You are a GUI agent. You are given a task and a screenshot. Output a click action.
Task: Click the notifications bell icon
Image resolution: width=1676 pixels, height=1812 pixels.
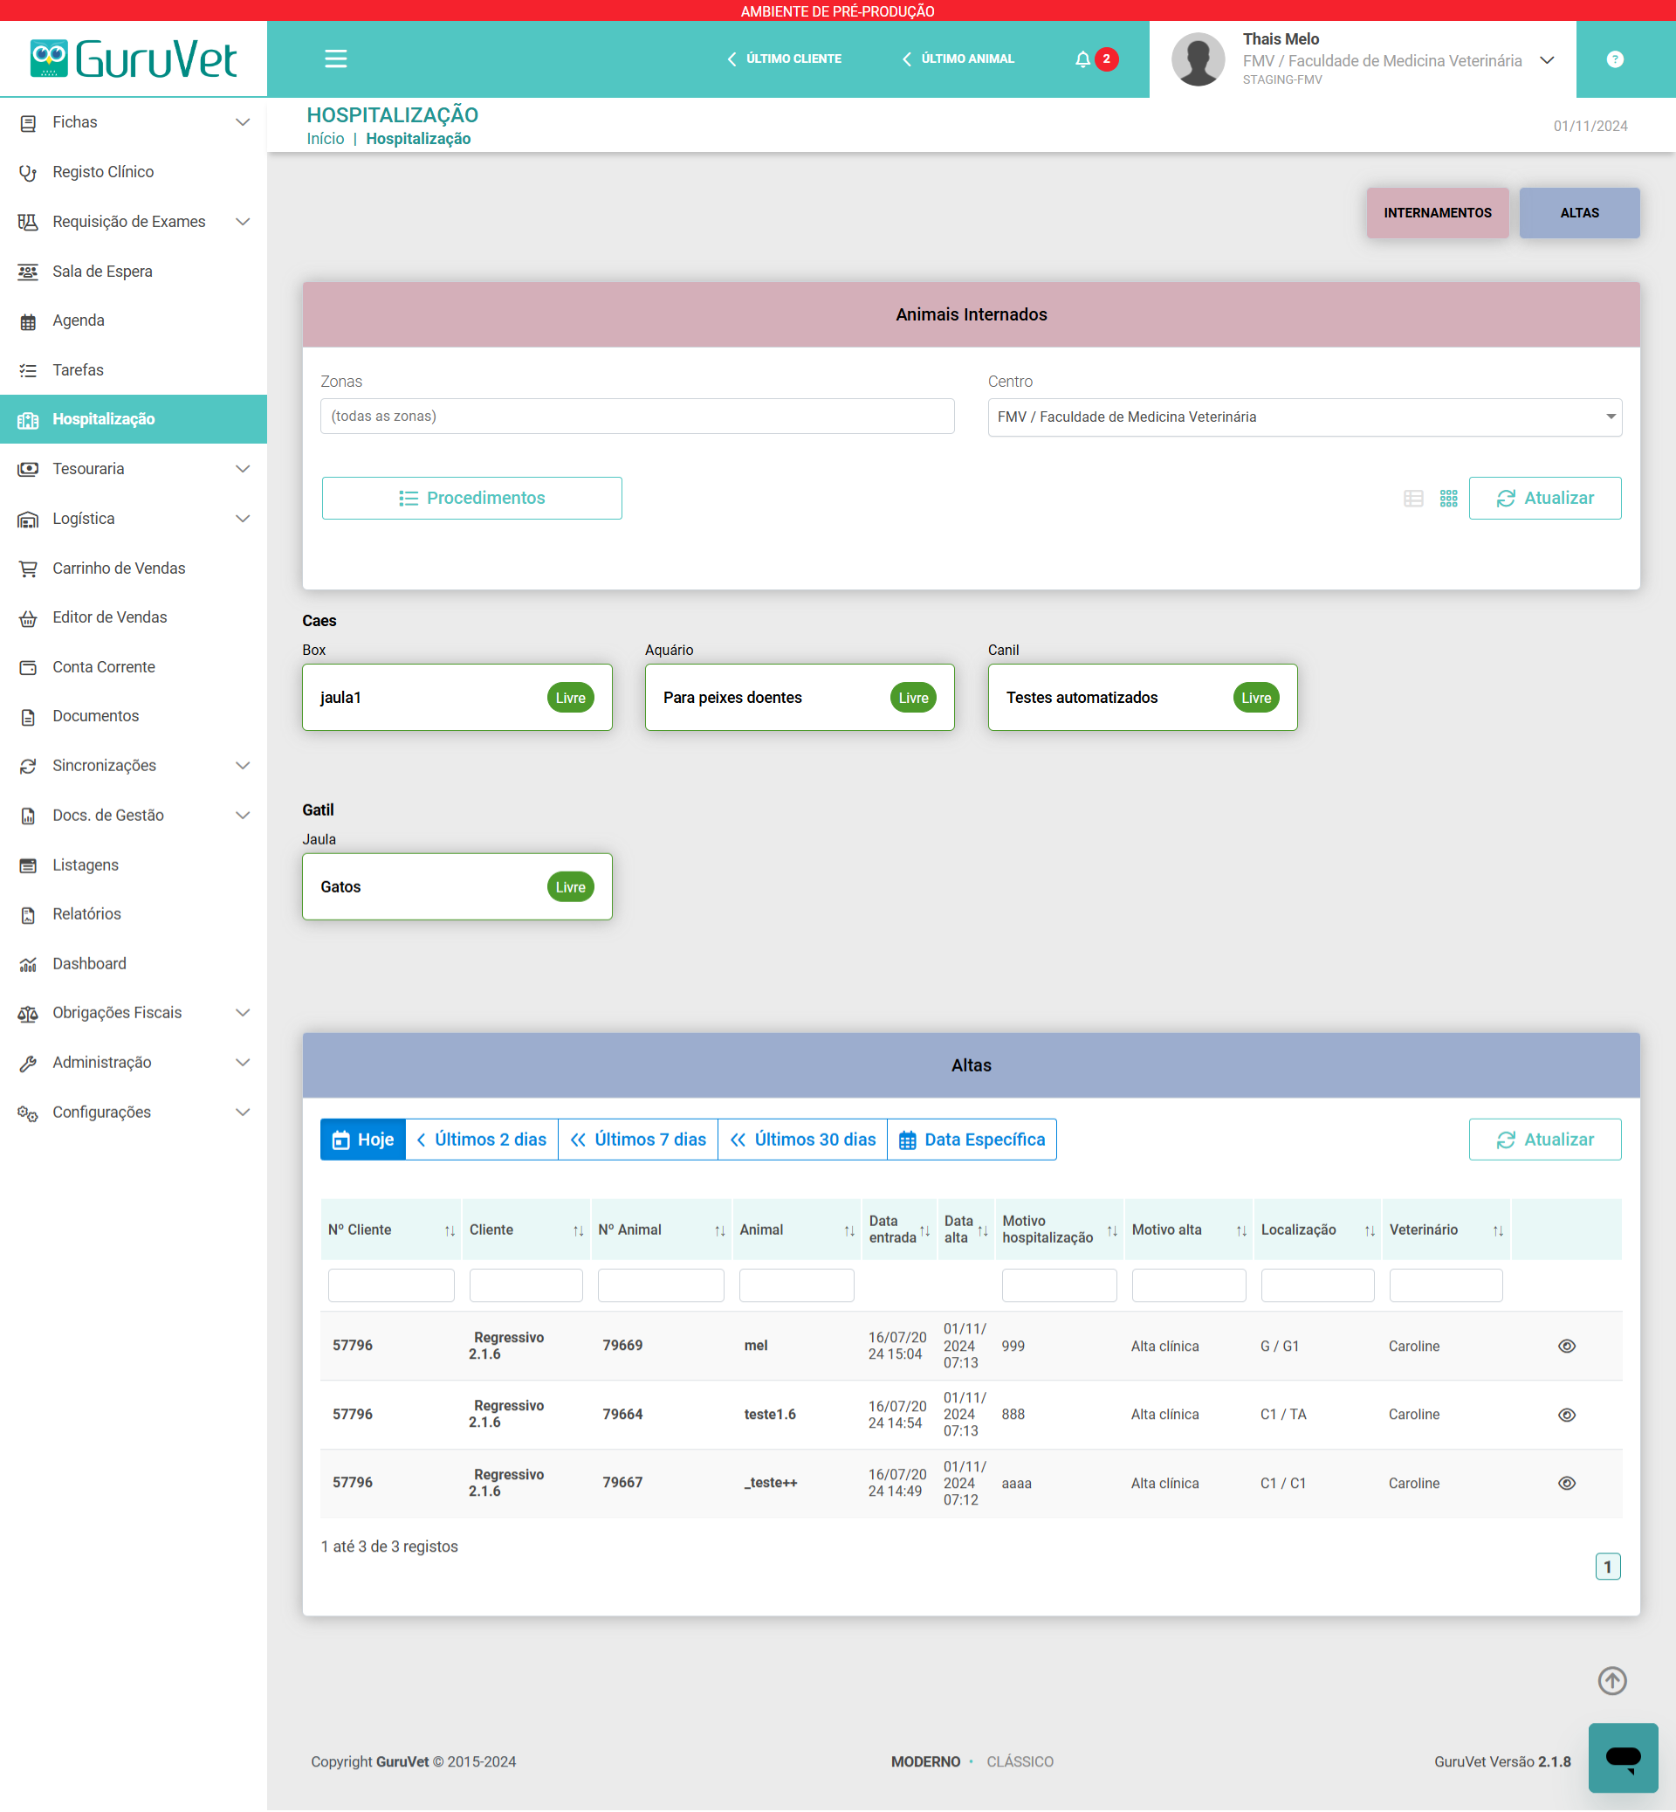coord(1082,59)
